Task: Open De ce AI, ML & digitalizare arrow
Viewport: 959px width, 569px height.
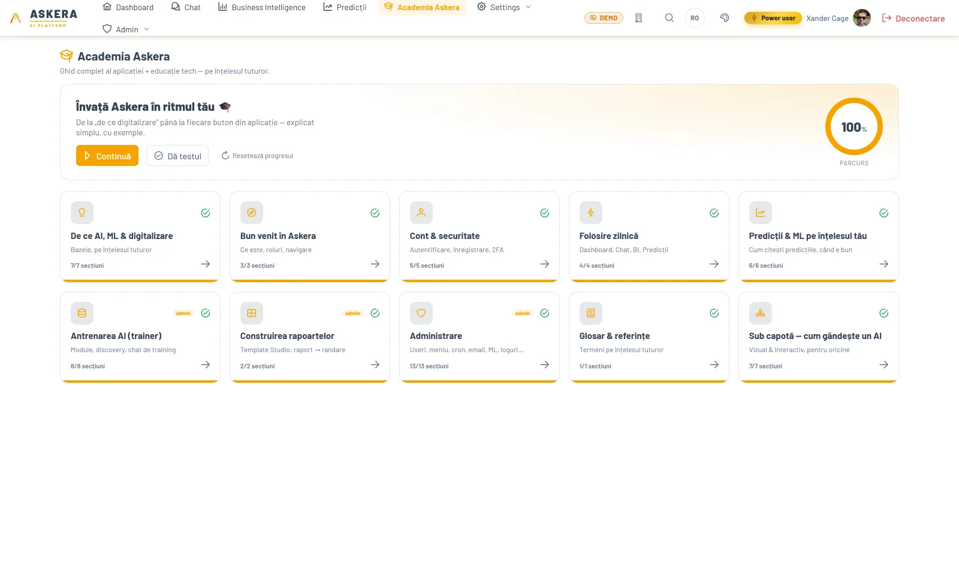Action: tap(206, 264)
